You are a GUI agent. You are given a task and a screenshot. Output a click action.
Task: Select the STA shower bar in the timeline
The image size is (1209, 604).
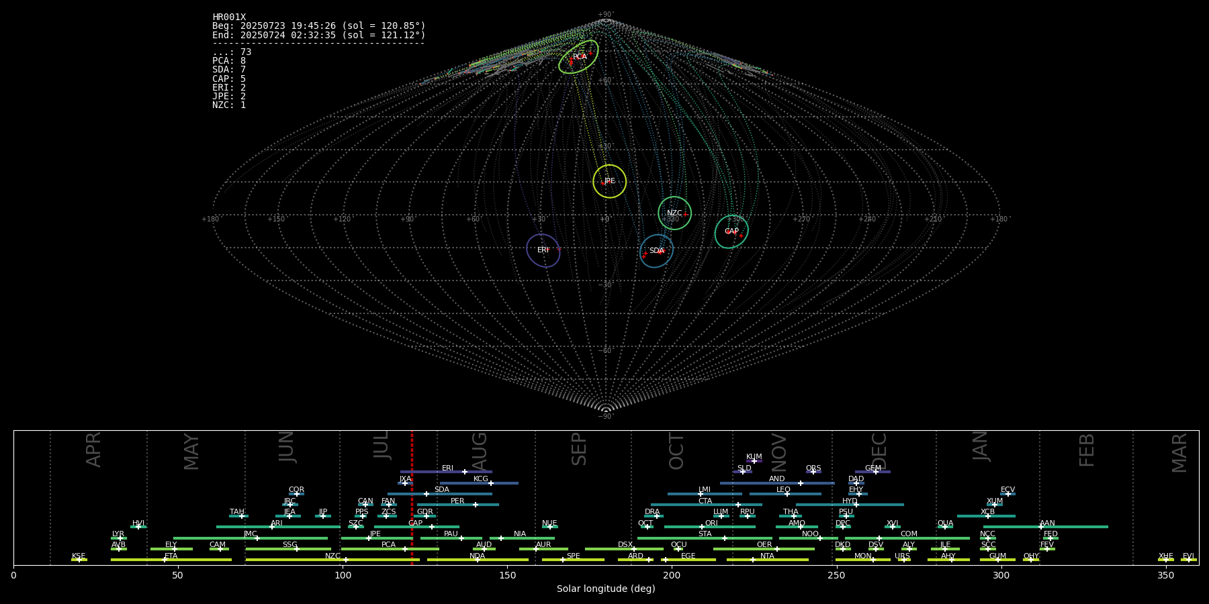click(705, 538)
